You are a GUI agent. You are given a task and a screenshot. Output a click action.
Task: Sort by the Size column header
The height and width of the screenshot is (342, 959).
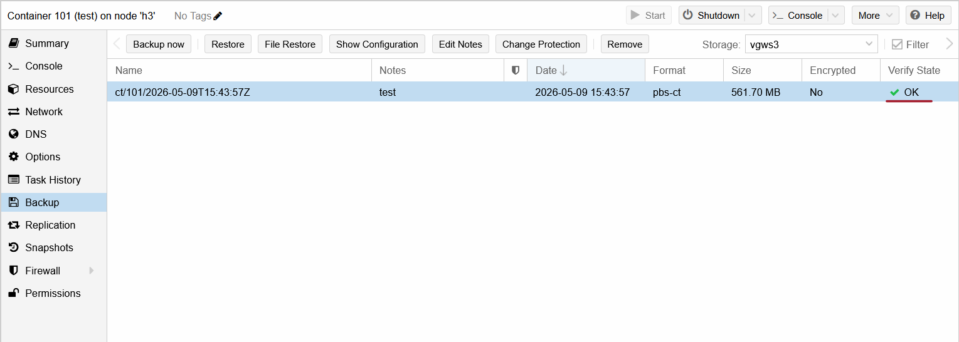[763, 70]
